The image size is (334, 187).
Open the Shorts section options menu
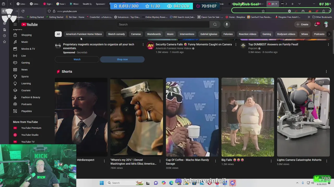pos(326,72)
